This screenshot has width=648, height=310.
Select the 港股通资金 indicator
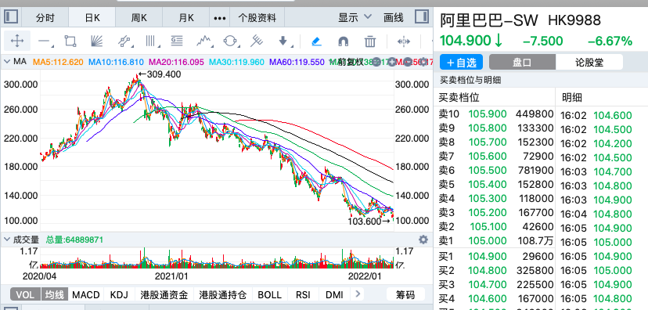[164, 294]
